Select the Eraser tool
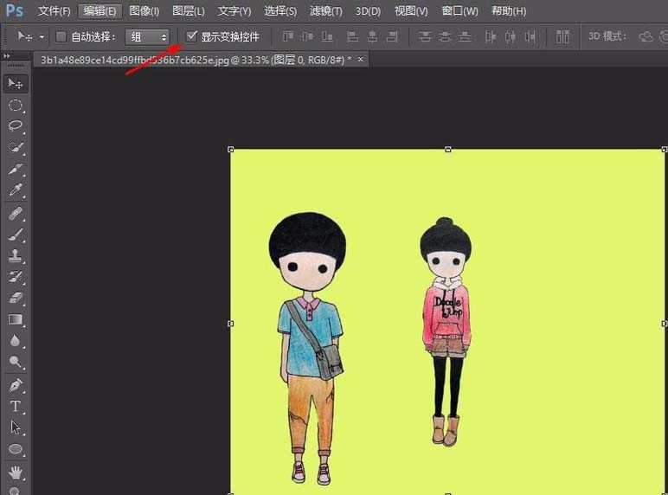 click(16, 299)
